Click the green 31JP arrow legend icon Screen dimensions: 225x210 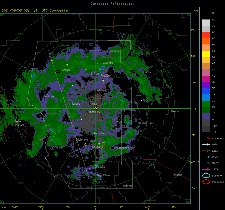pyautogui.click(x=206, y=163)
